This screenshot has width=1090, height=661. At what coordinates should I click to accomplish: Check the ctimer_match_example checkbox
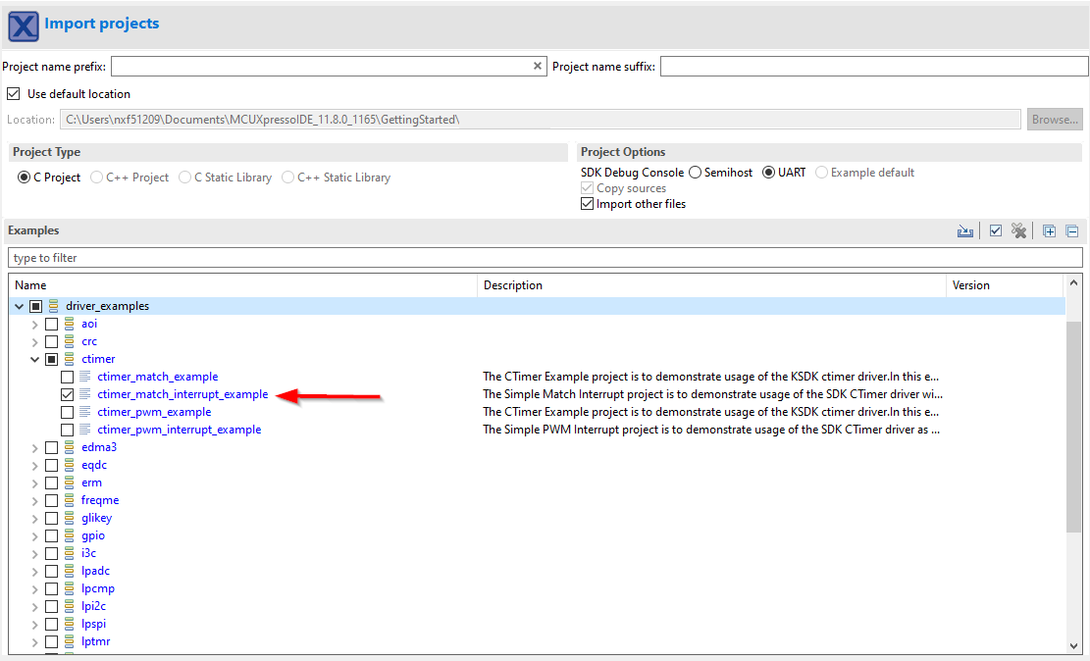pos(67,377)
